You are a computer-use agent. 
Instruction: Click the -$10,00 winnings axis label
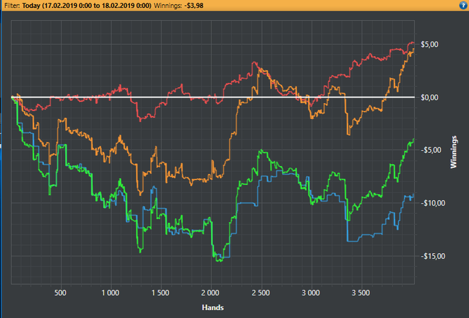pos(433,204)
